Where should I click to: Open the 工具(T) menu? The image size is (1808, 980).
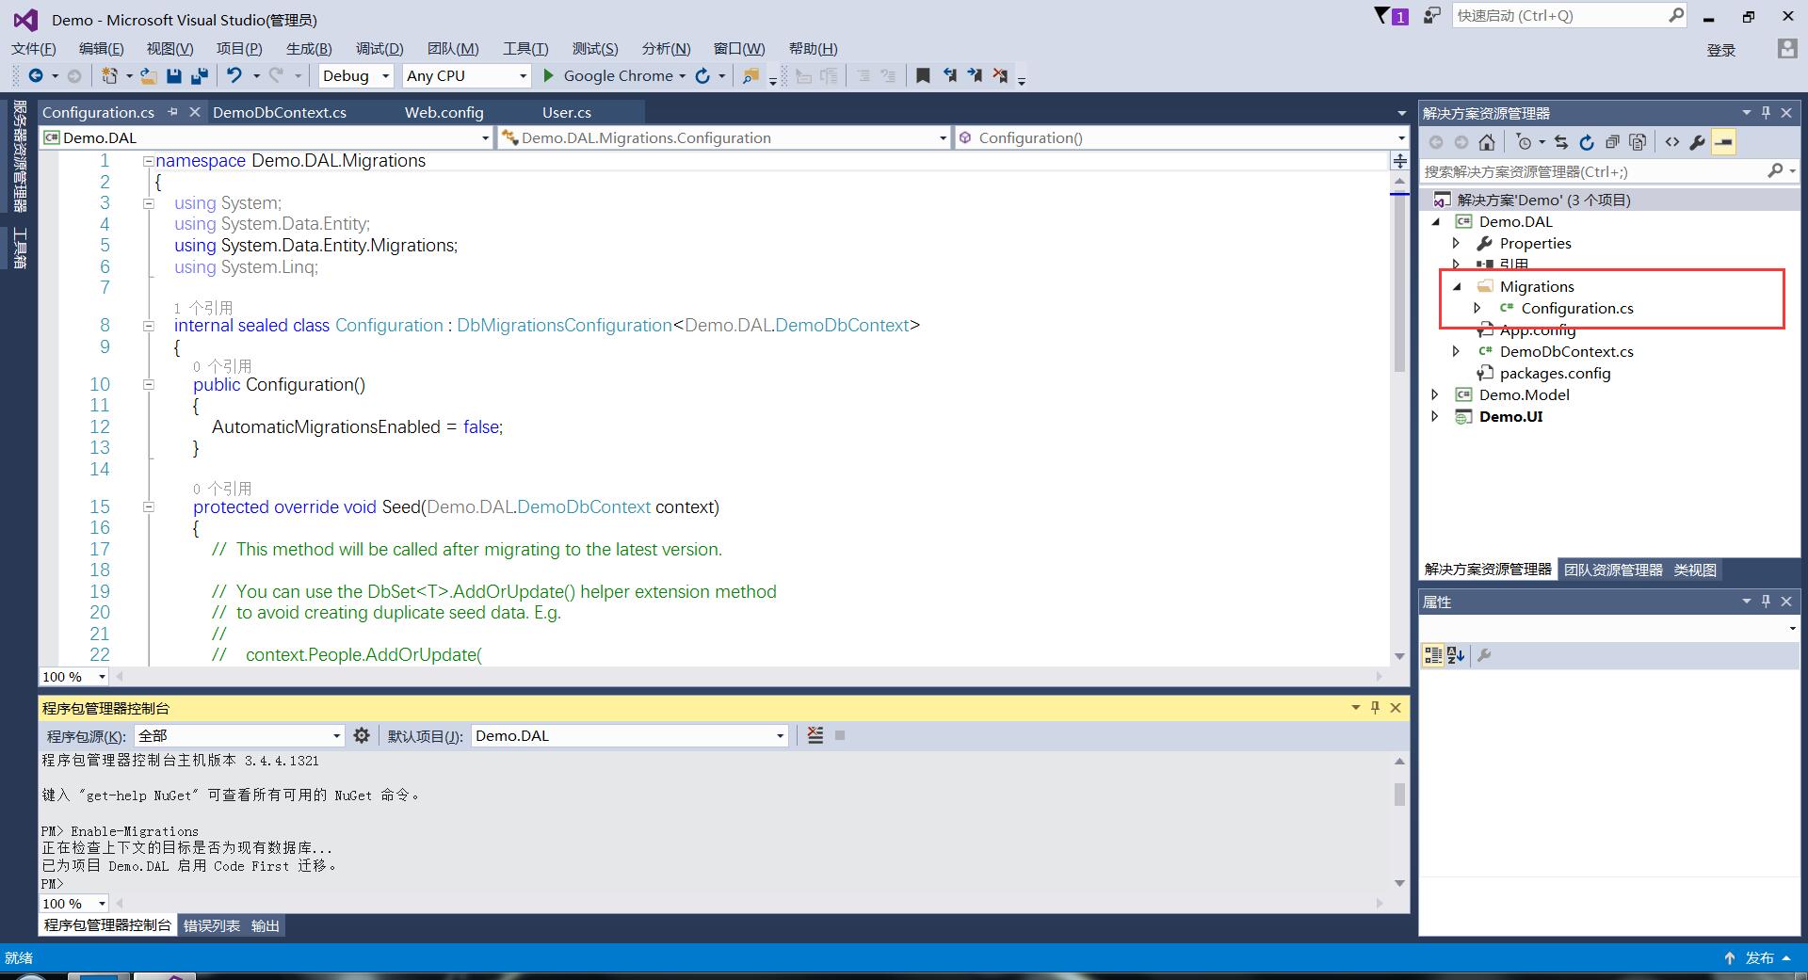coord(525,49)
